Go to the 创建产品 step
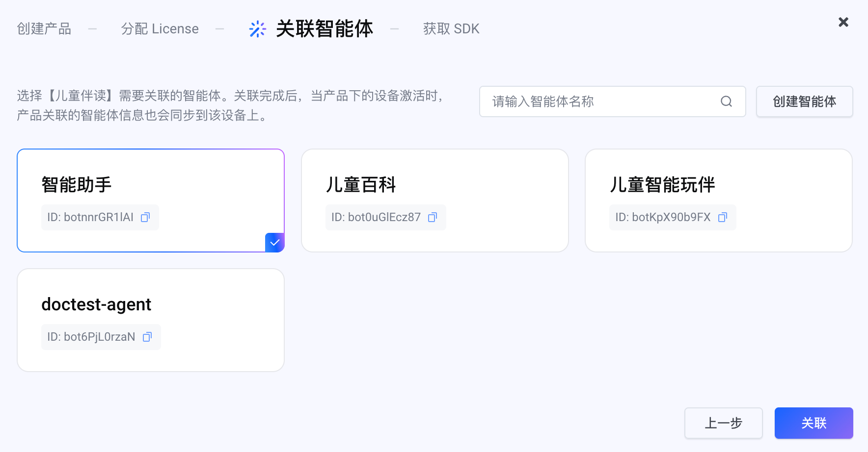 [44, 29]
